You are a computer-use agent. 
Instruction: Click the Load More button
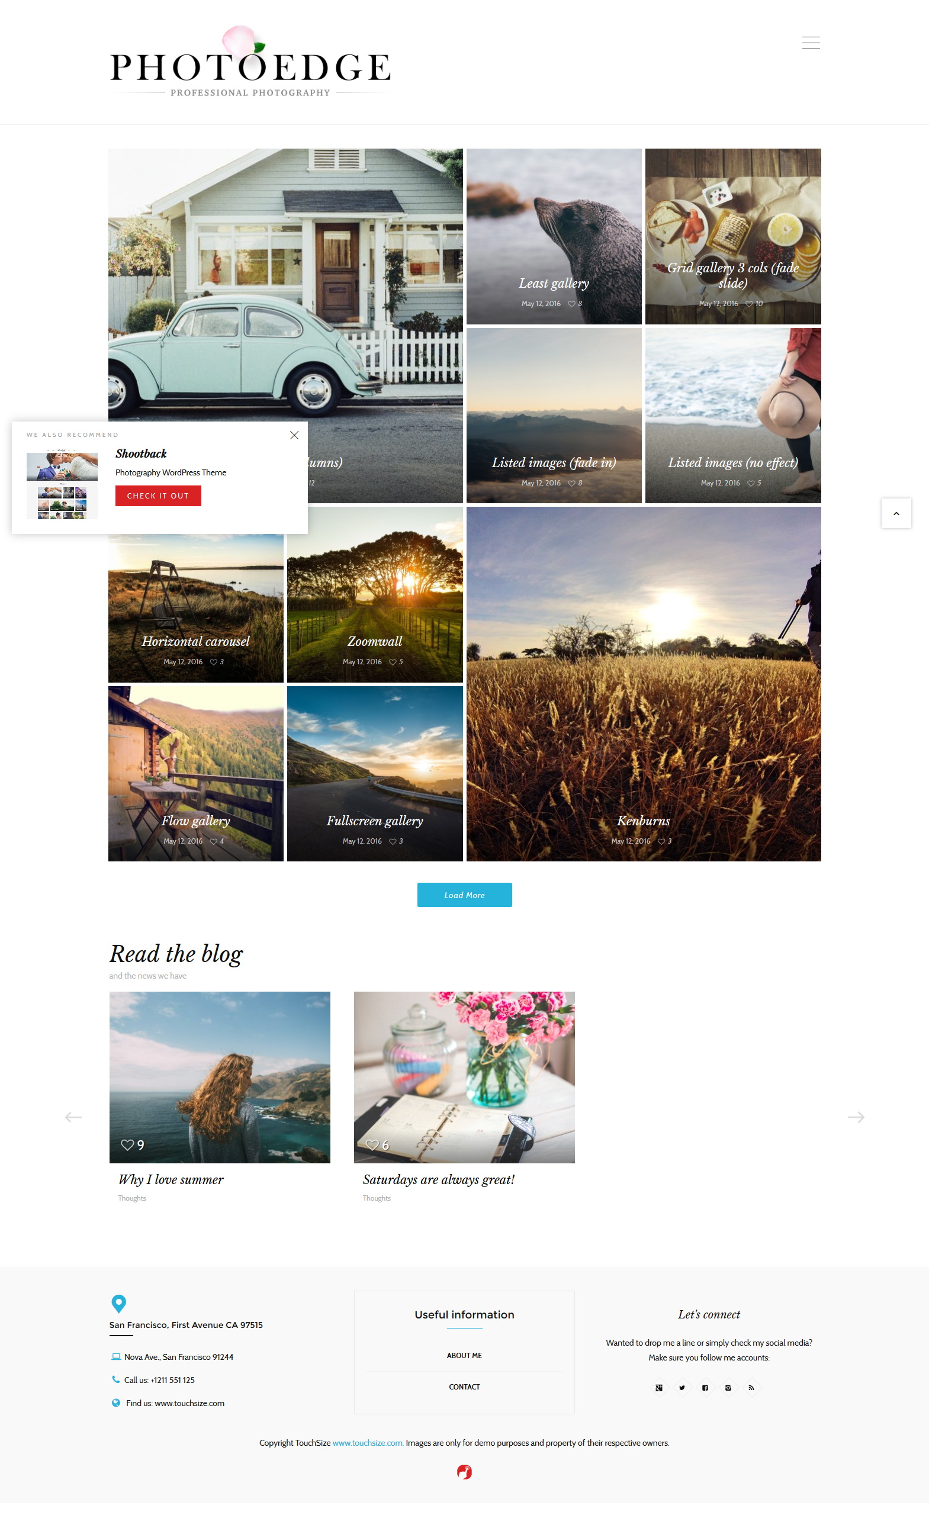coord(464,895)
